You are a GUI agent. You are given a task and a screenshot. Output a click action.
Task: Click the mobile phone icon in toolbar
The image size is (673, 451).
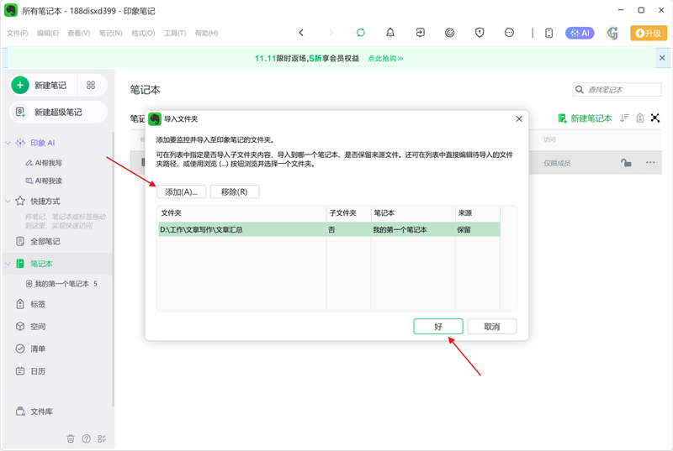[548, 33]
